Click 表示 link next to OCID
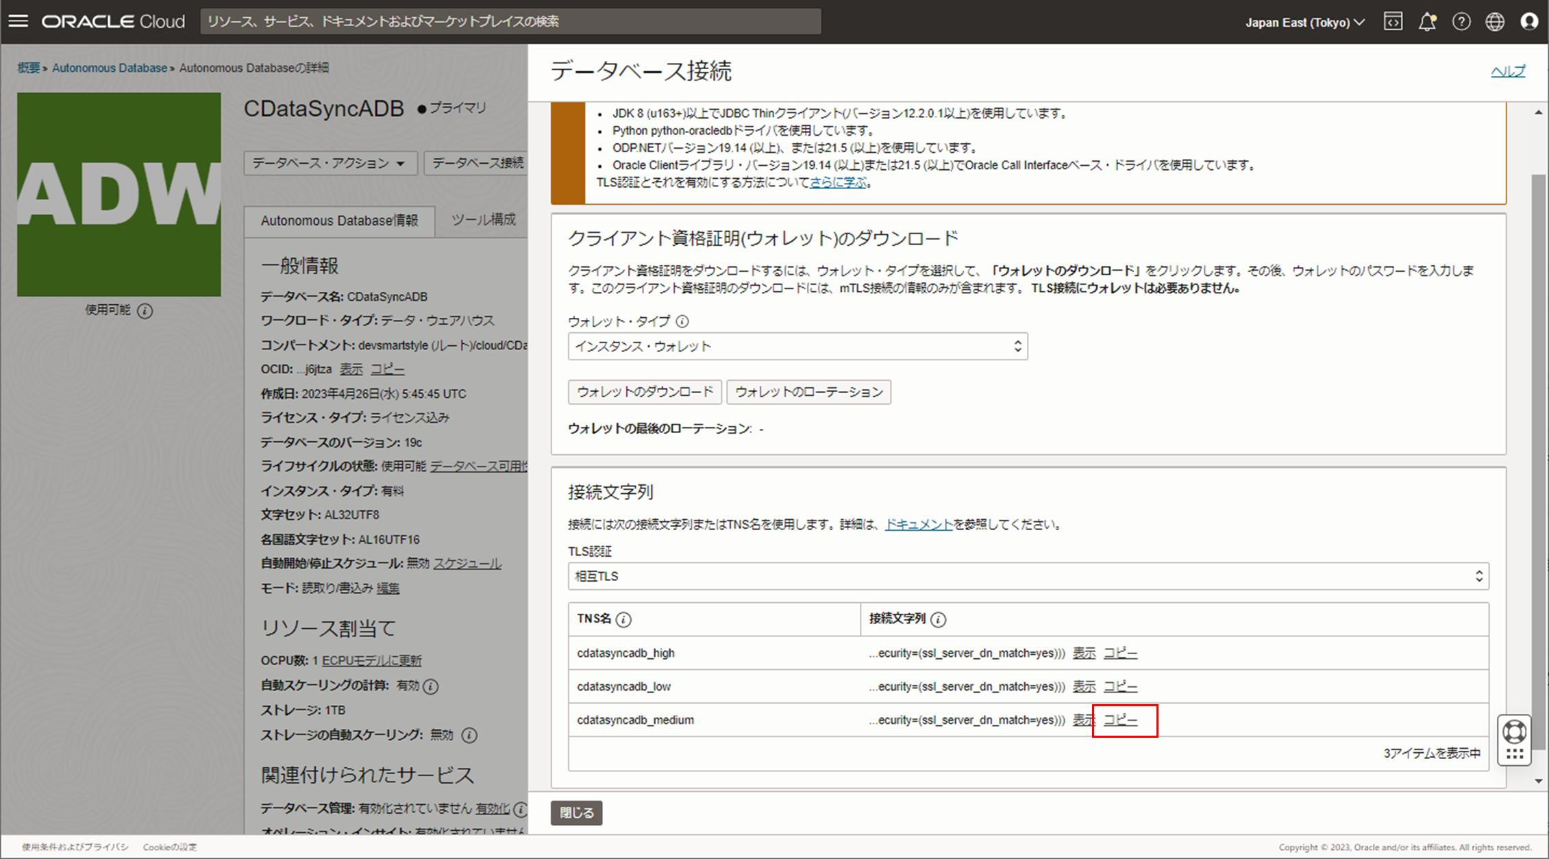This screenshot has height=859, width=1549. pos(351,369)
